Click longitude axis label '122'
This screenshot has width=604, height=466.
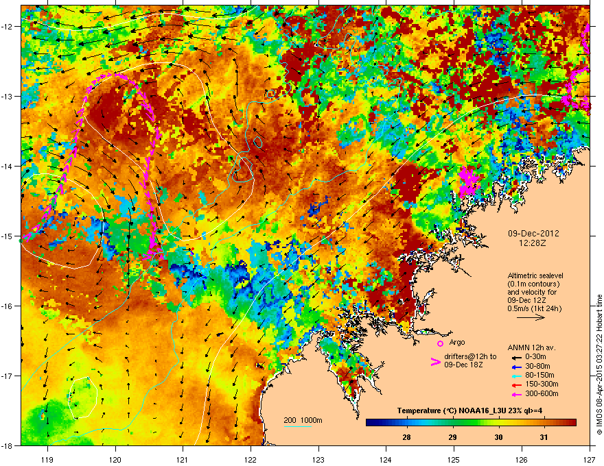(x=251, y=459)
